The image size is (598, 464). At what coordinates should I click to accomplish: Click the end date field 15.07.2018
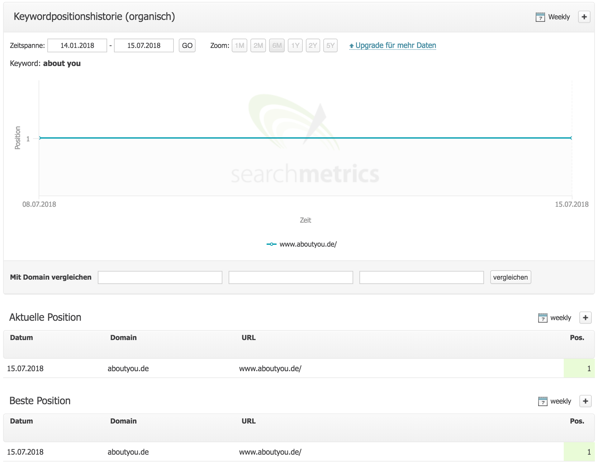(144, 45)
